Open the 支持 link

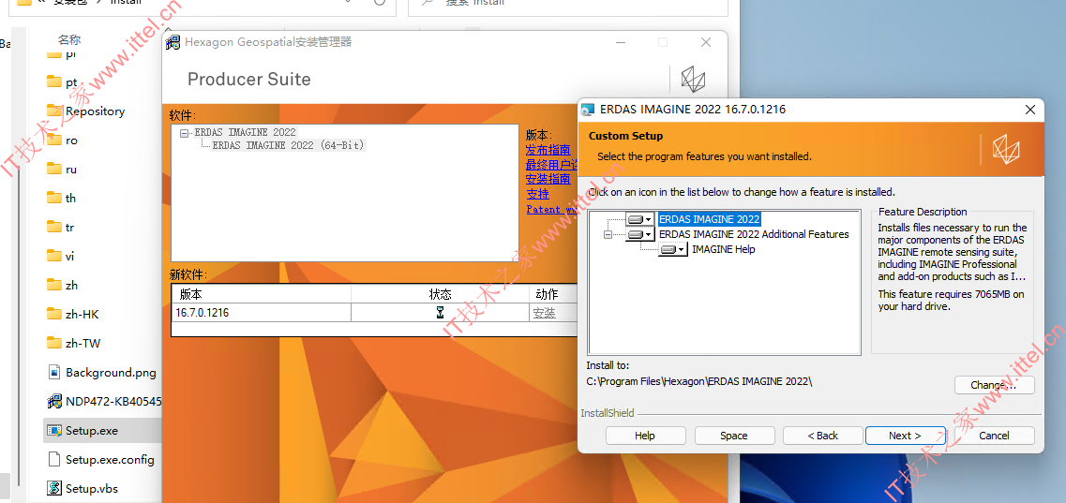537,194
